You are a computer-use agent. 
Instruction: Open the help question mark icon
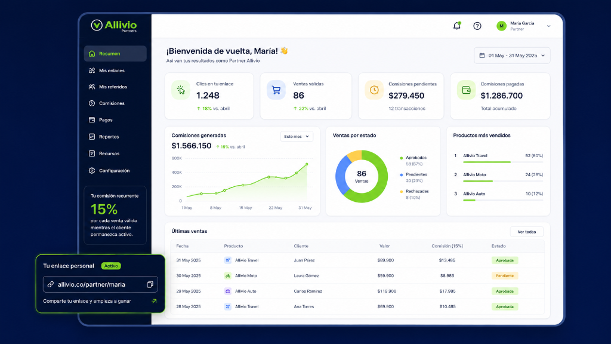477,26
